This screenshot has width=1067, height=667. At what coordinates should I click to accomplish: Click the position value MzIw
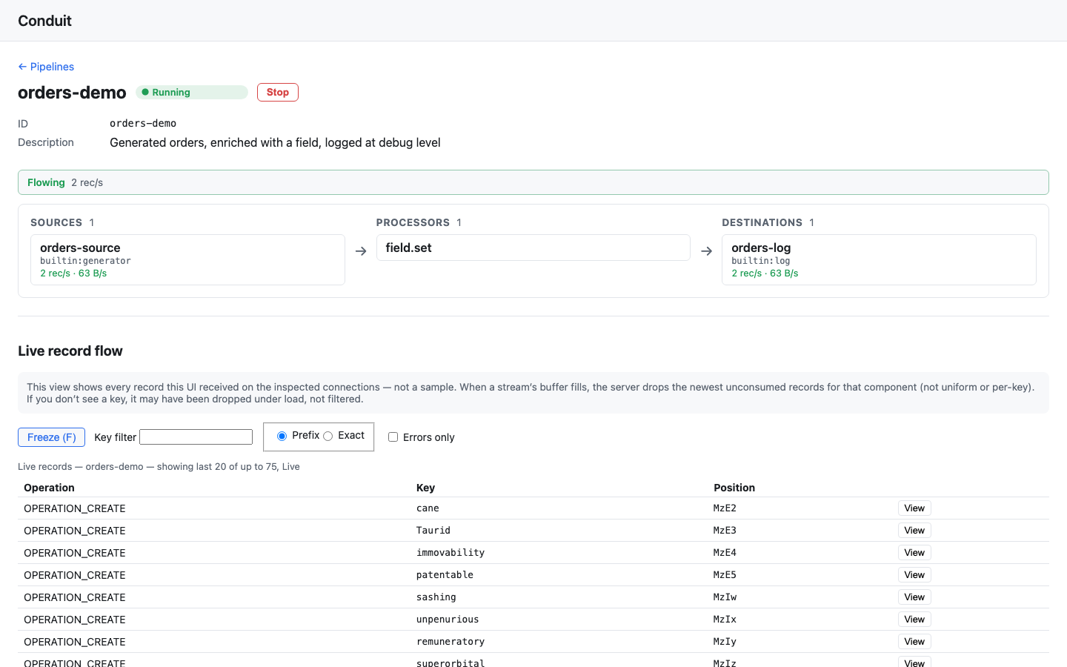[x=725, y=597]
